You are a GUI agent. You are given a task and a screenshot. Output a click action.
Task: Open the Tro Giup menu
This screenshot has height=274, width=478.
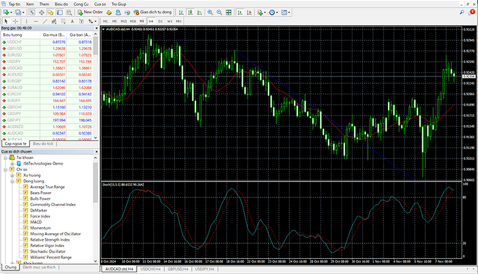(119, 4)
